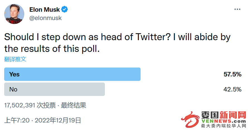Open the 上午7:20 tweet timestamp
This screenshot has height=130, width=248.
tap(17, 120)
